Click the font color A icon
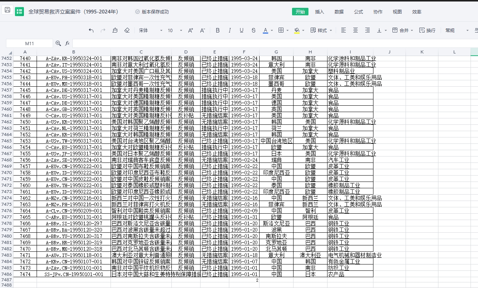This screenshot has height=288, width=478. [266, 30]
